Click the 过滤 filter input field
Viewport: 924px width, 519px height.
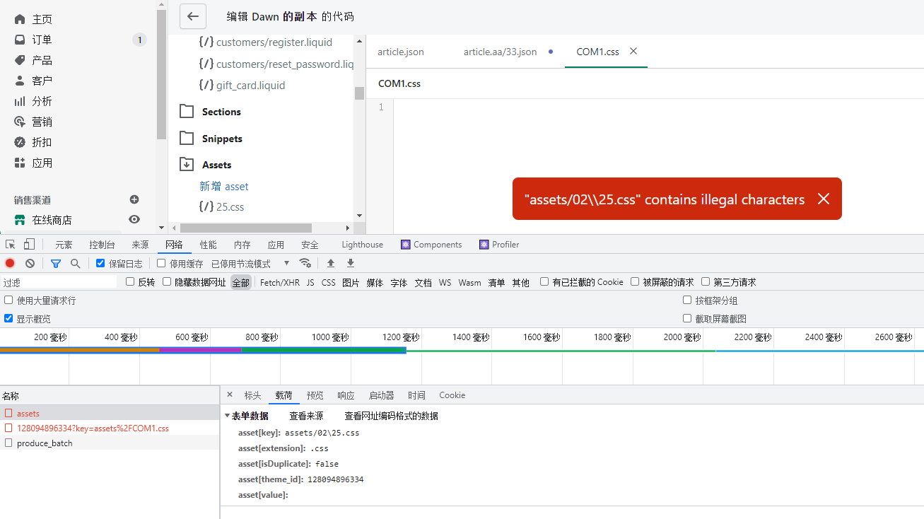pyautogui.click(x=59, y=282)
